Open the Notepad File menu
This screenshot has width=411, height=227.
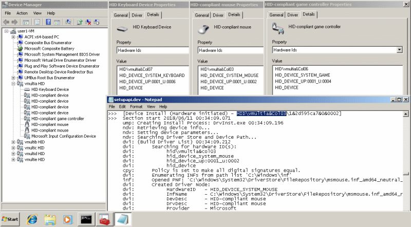click(112, 107)
